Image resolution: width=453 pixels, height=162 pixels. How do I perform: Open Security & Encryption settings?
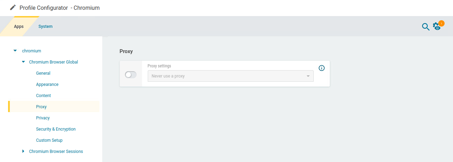[x=56, y=129]
